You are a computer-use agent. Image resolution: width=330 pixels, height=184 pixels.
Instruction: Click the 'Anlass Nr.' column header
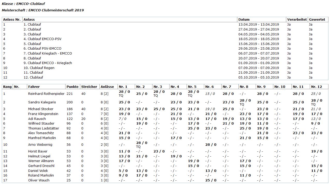(12, 19)
